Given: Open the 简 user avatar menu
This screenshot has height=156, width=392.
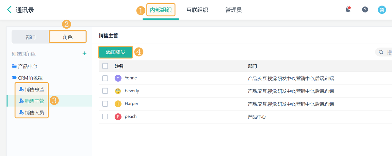Looking at the screenshot, I should click(x=382, y=10).
